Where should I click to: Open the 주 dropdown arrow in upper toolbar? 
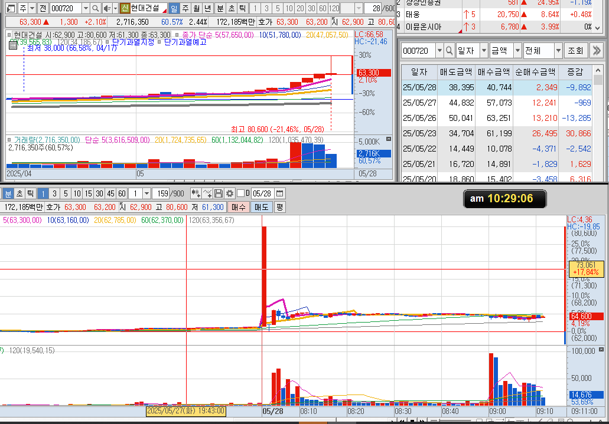click(x=32, y=8)
